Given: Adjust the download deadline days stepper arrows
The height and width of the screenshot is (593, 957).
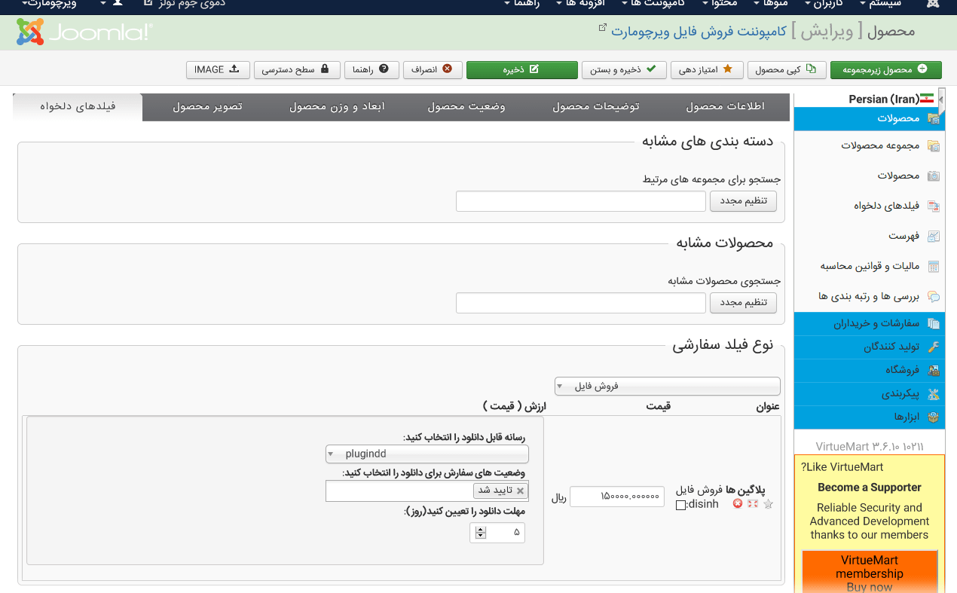Looking at the screenshot, I should coord(480,533).
